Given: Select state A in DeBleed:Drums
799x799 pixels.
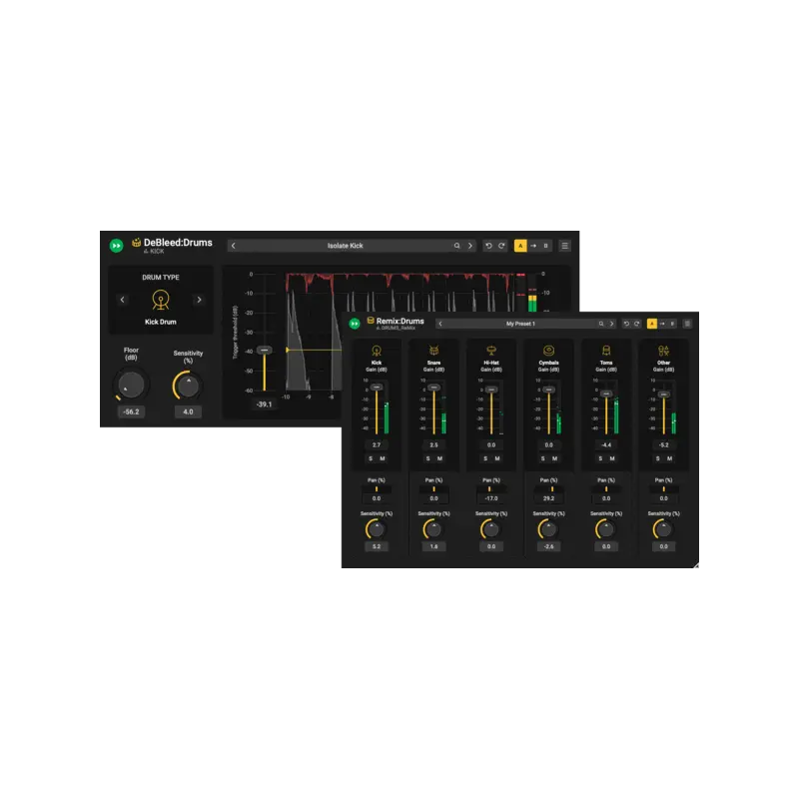Looking at the screenshot, I should tap(520, 246).
